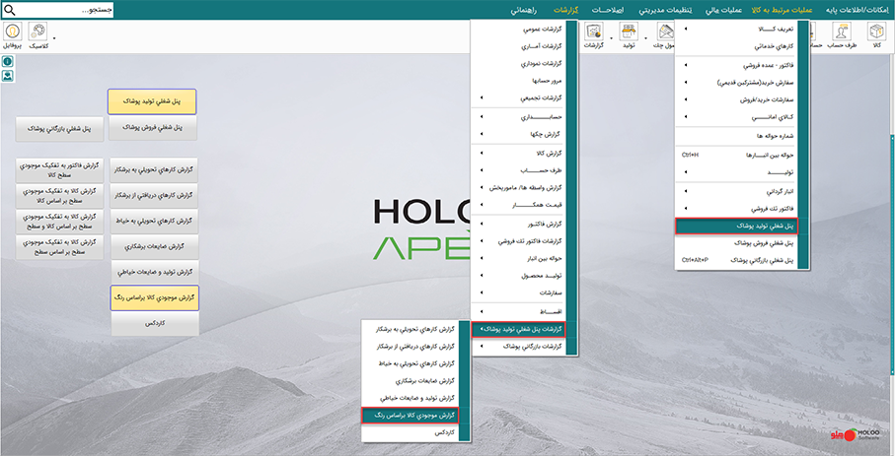The height and width of the screenshot is (456, 895).
Task: Click the info icon on the left edge
Action: point(8,61)
